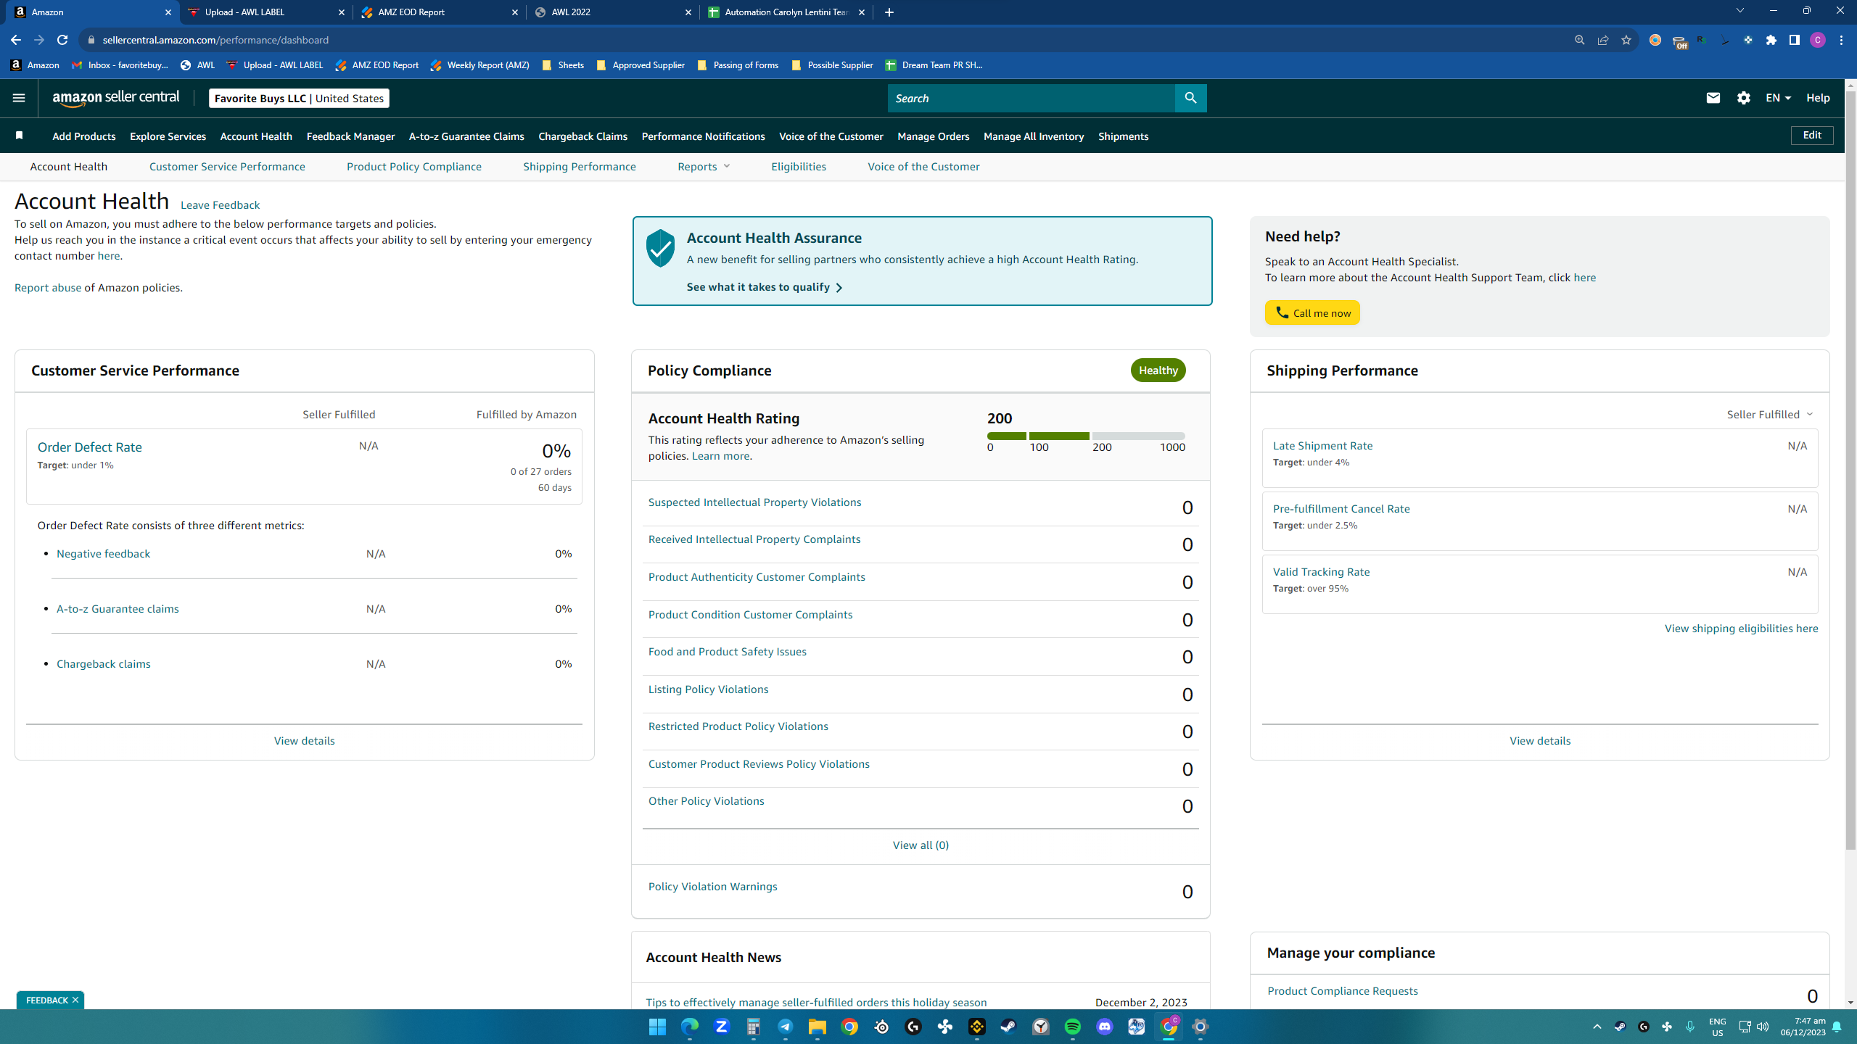Show hidden system tray icons
This screenshot has width=1857, height=1044.
click(1597, 1027)
